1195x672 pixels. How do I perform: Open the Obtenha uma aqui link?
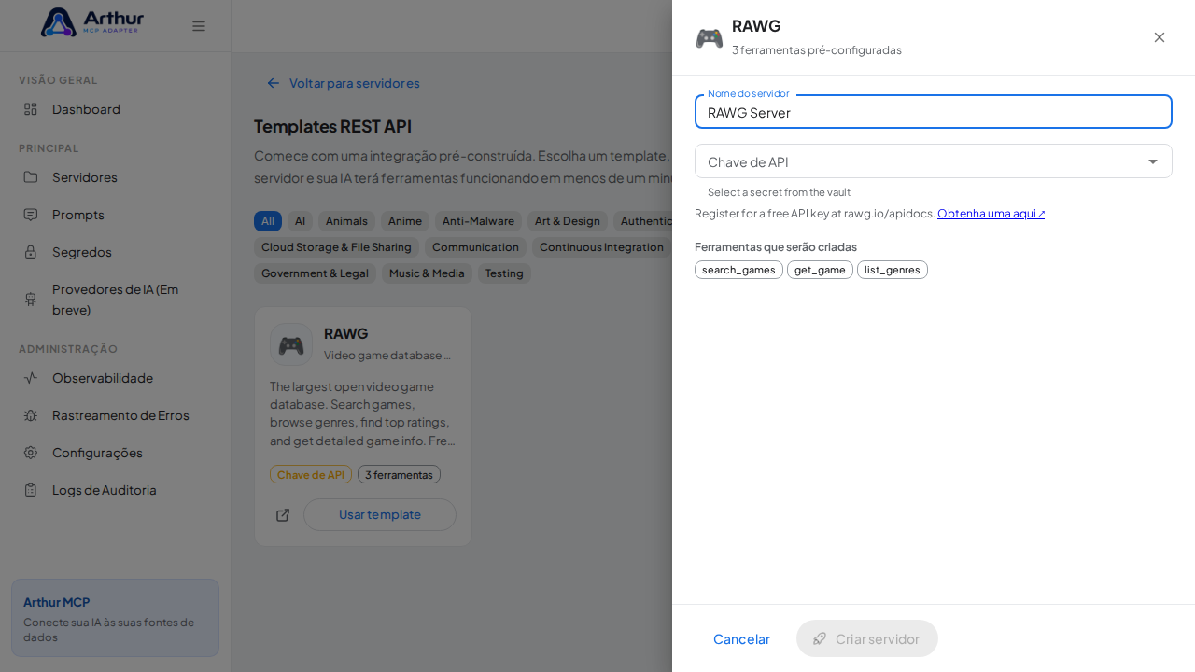pyautogui.click(x=991, y=214)
